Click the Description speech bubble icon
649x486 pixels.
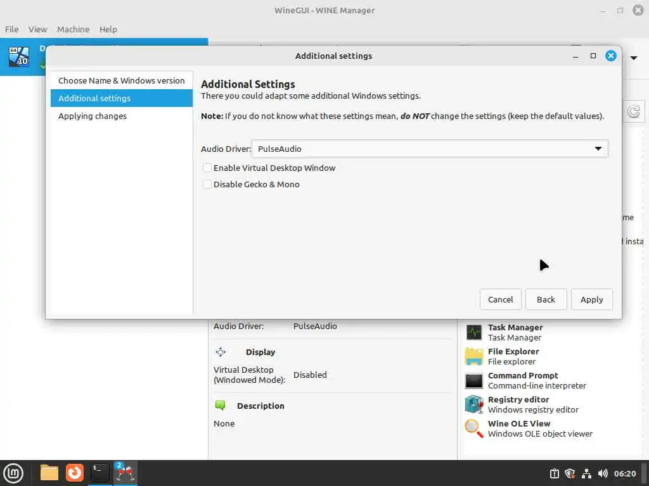[220, 406]
